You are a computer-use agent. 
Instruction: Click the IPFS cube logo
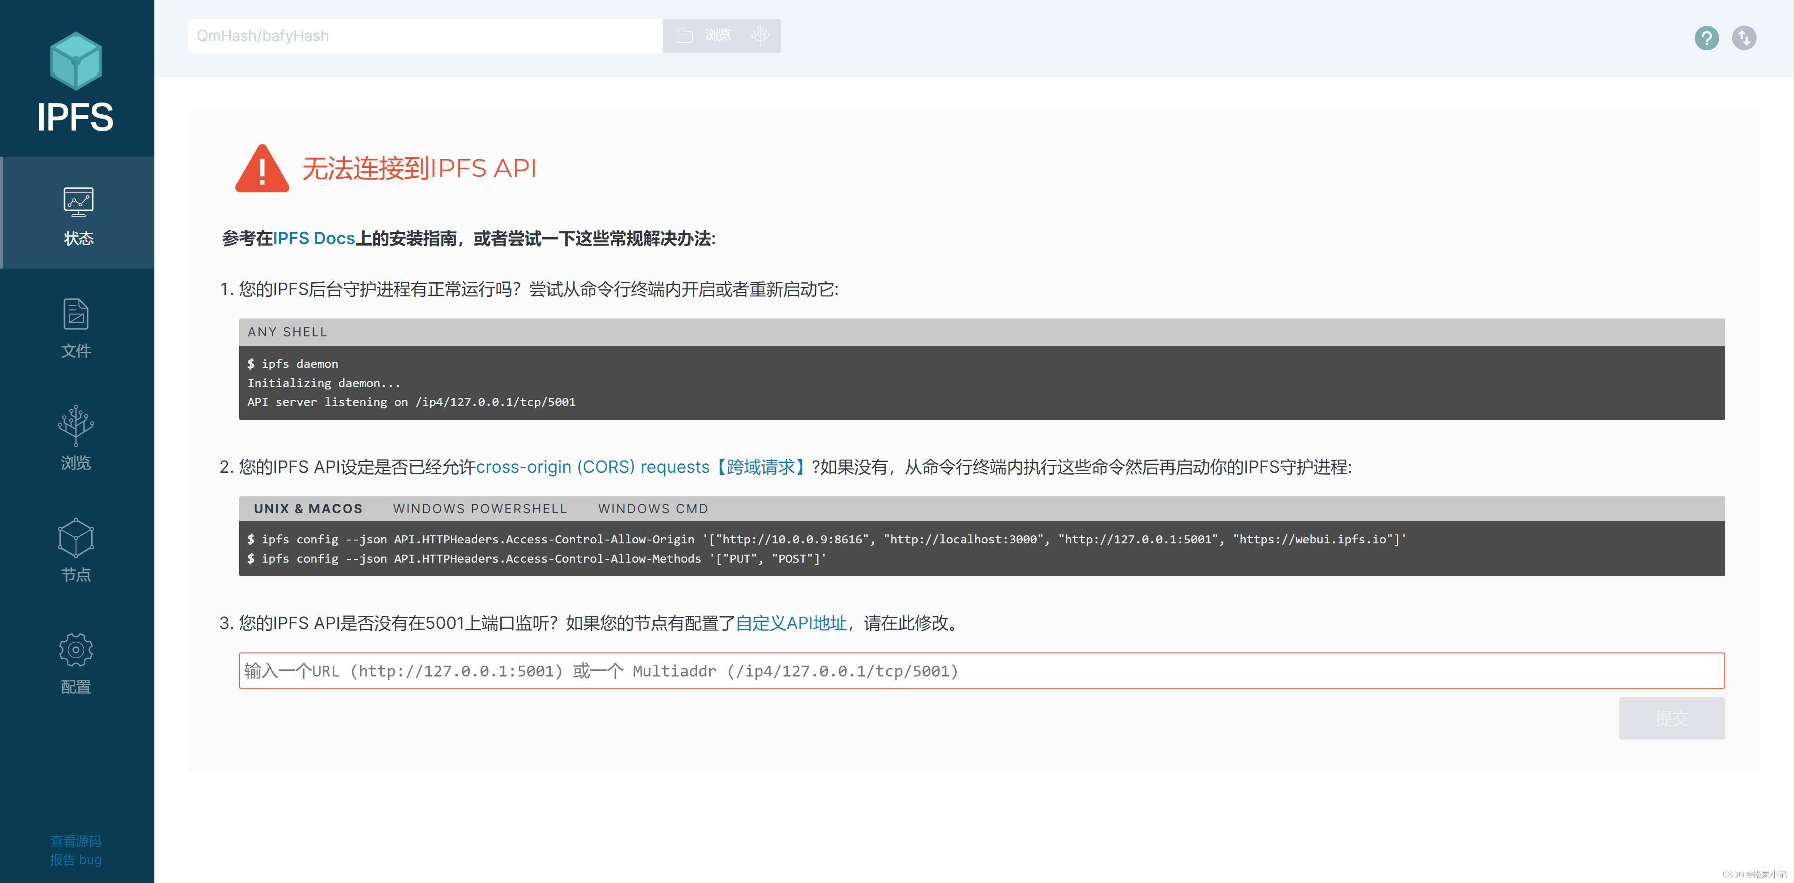tap(76, 61)
